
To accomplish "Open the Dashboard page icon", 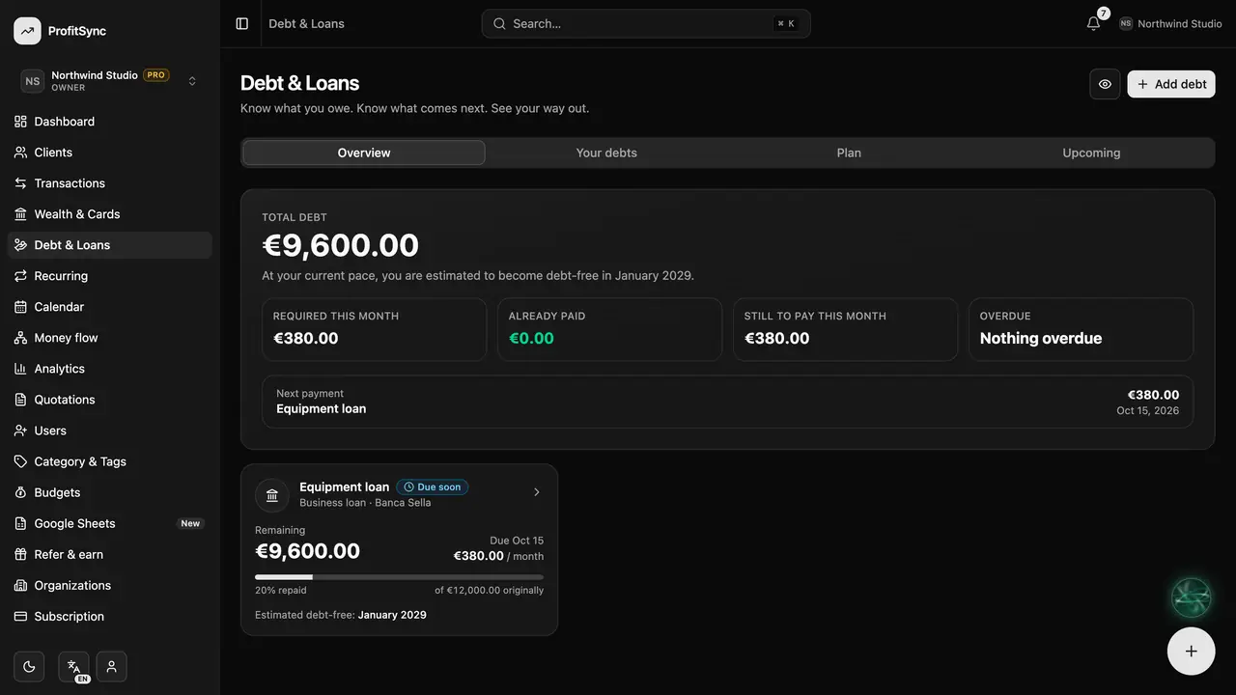I will pos(20,122).
